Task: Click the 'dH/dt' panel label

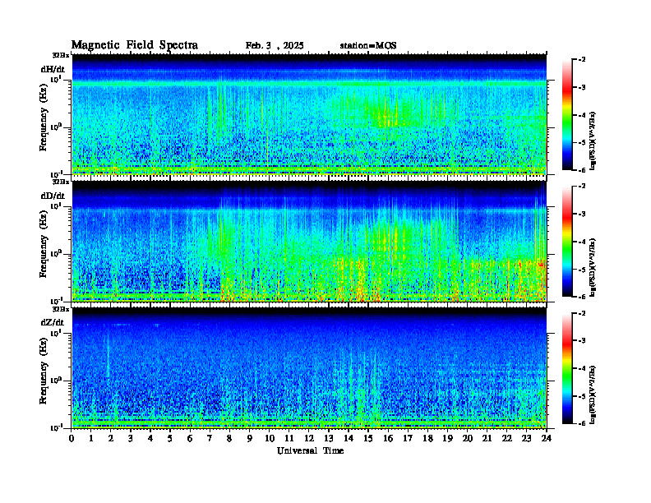Action: coord(53,69)
